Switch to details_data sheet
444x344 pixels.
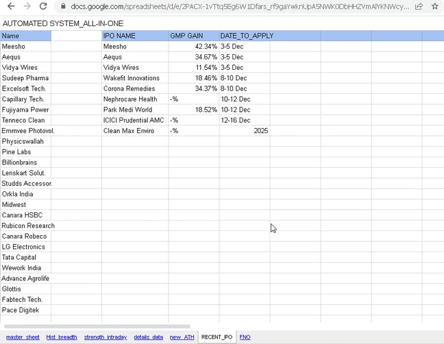148,337
